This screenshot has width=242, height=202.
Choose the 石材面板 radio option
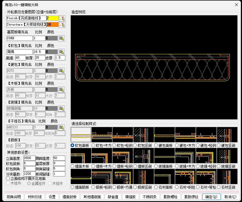(x=156, y=187)
